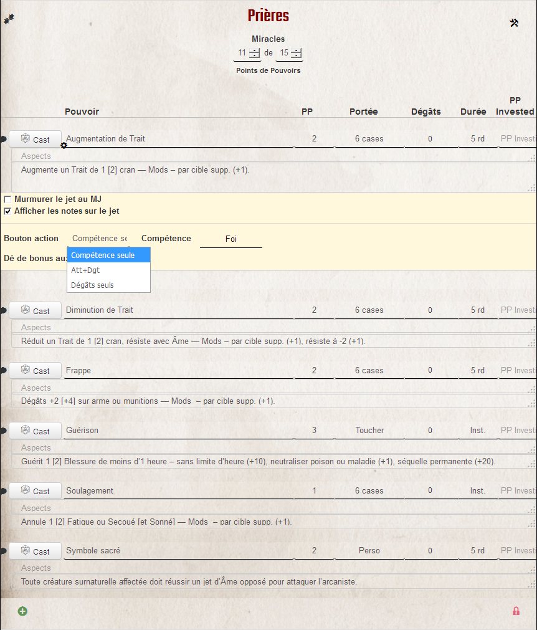Click the current Miracles points spinner showing 11

tap(242, 53)
